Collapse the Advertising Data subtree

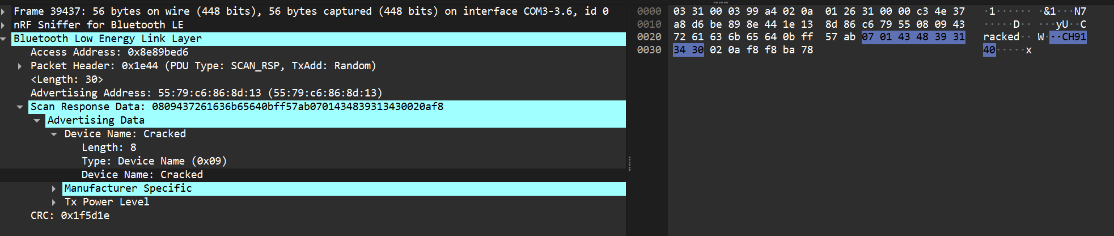[x=37, y=120]
